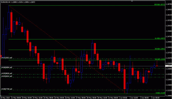Click the 27 May 08:00 time label

pyautogui.click(x=81, y=98)
